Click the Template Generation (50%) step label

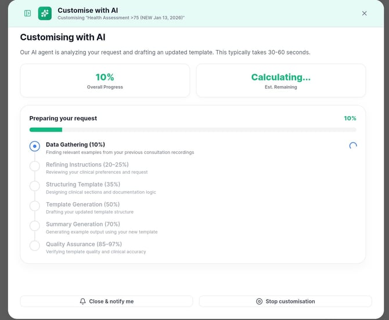(x=82, y=204)
